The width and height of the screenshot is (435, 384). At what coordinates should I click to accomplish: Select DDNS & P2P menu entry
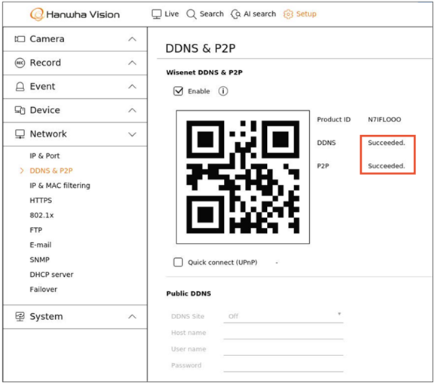click(x=51, y=170)
